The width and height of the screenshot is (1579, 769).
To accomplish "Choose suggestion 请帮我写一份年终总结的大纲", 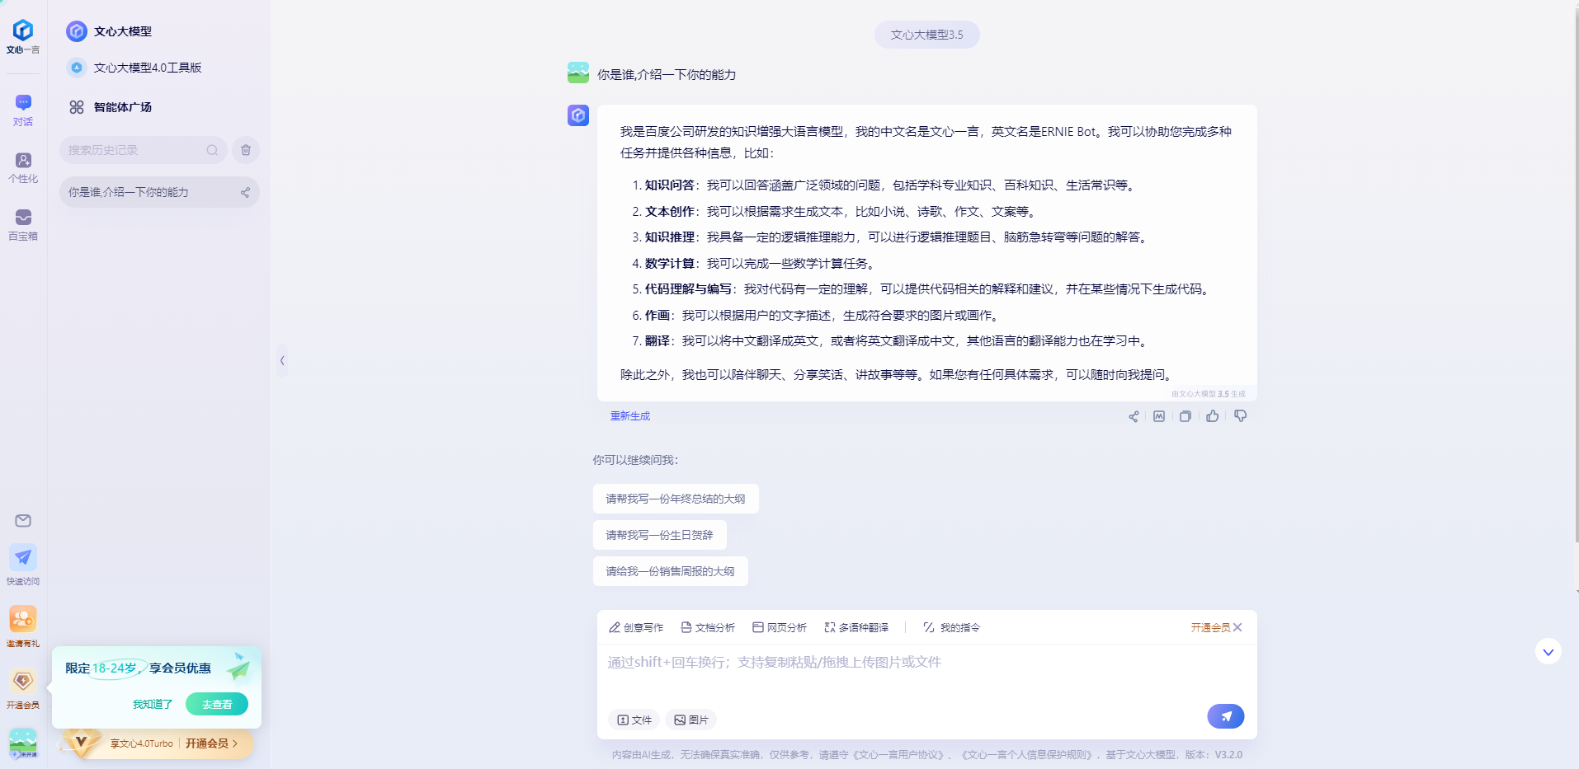I will (x=676, y=499).
